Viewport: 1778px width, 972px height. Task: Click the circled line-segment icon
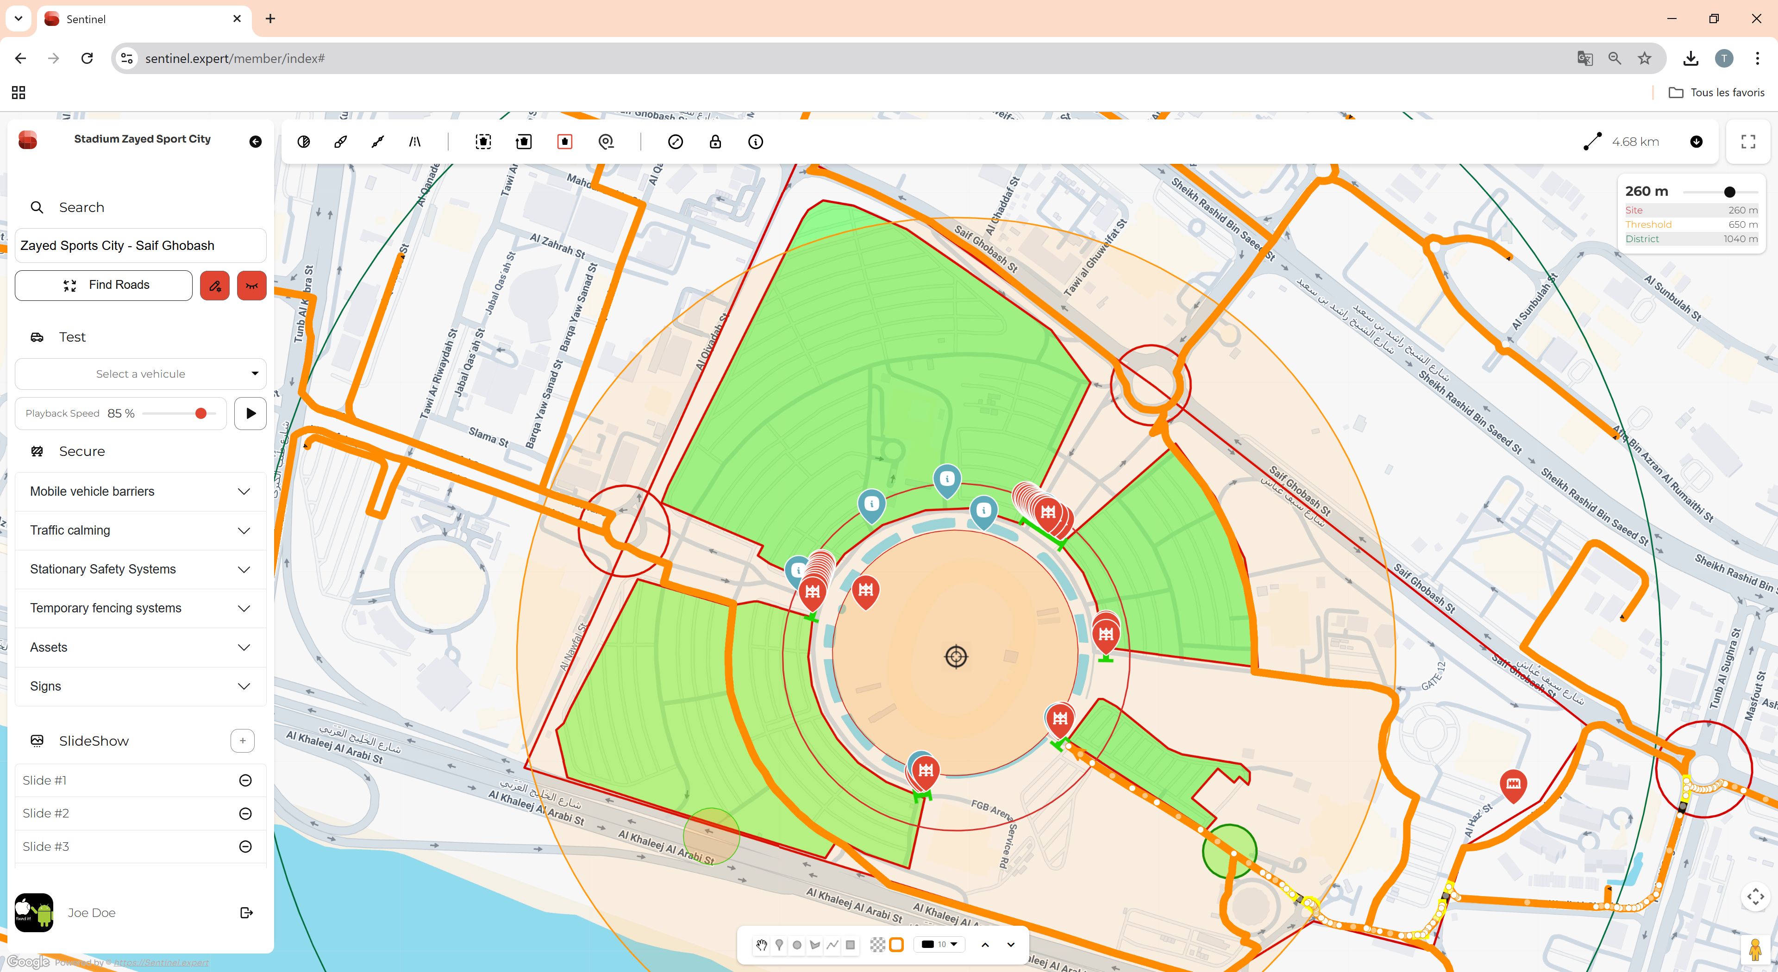[676, 142]
